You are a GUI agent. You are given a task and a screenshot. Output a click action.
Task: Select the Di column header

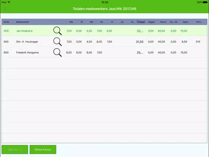(82, 22)
